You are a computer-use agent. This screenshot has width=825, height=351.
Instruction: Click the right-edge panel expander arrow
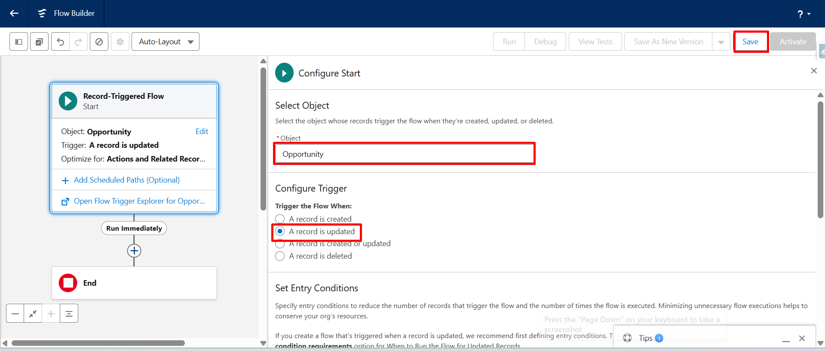tap(822, 52)
